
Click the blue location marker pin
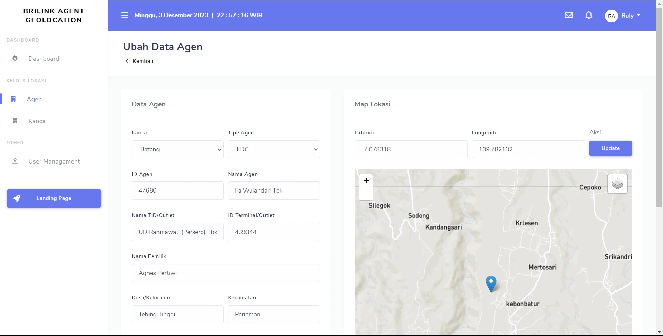point(491,283)
